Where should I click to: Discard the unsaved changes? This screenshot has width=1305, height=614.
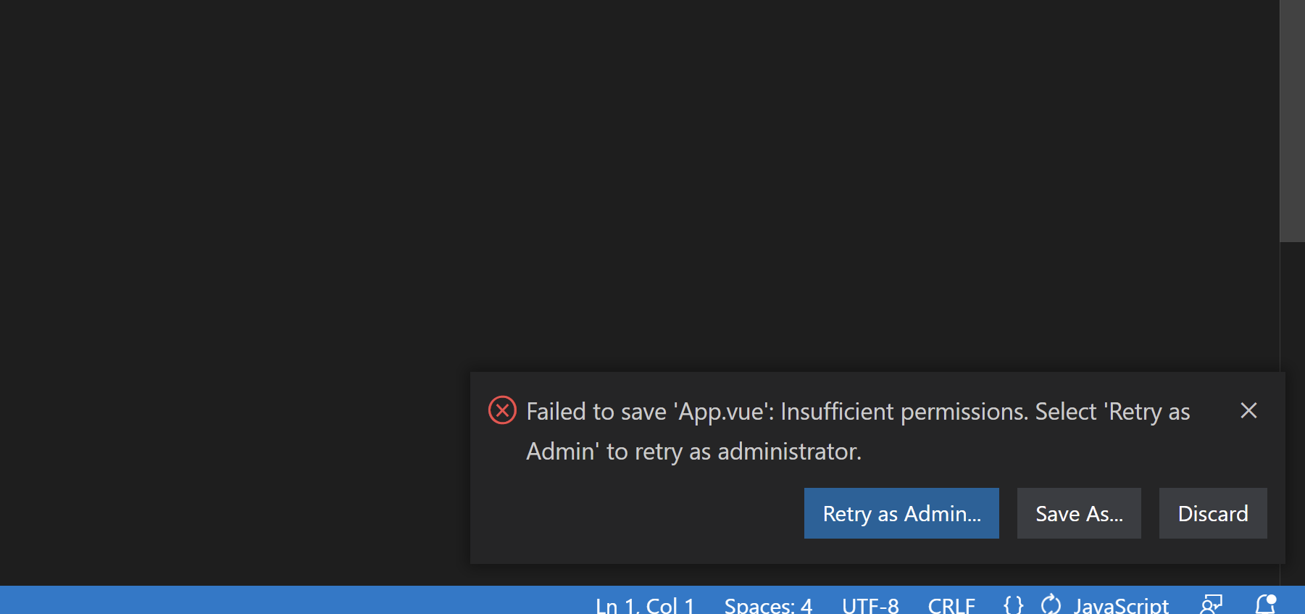coord(1212,513)
